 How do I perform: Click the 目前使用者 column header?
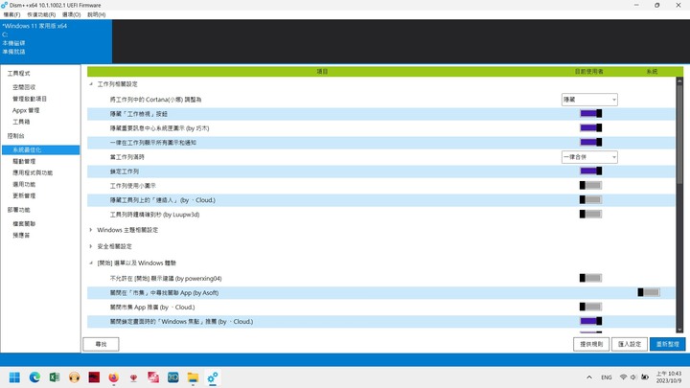pyautogui.click(x=588, y=71)
